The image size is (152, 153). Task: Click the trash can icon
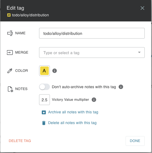click(x=44, y=123)
